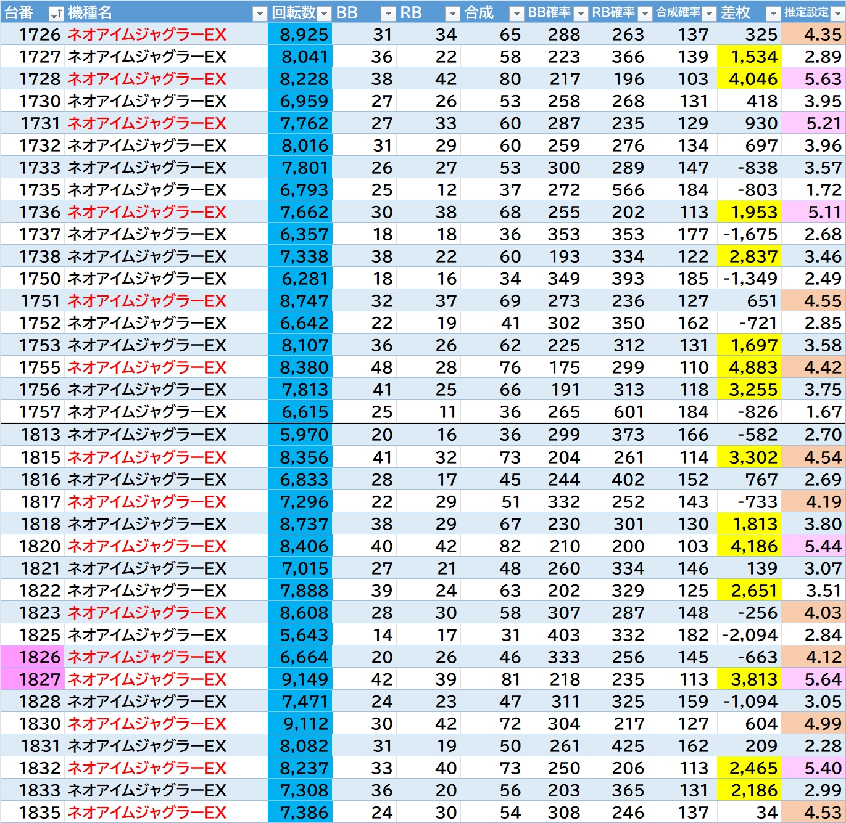The width and height of the screenshot is (846, 823).
Task: Click the 差枚 filter arrow
Action: click(x=773, y=14)
